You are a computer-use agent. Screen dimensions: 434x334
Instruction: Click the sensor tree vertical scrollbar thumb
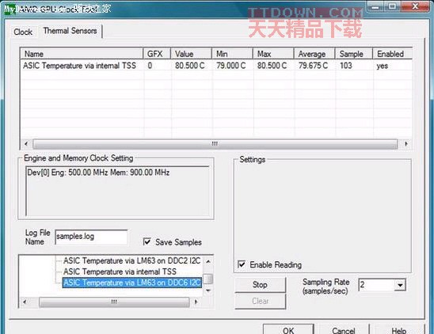point(208,279)
